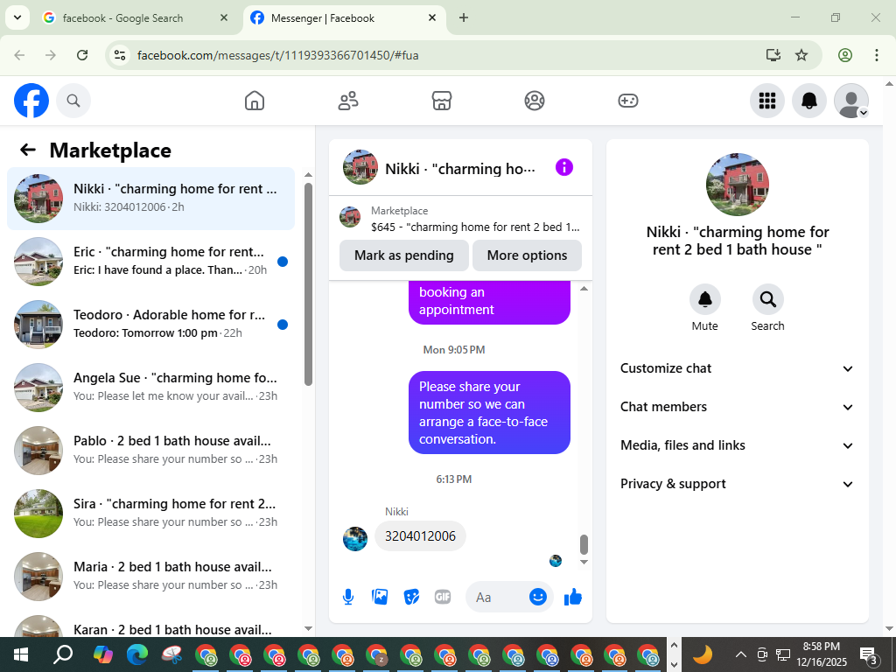Expand Customize chat section
896x672 pixels.
[x=737, y=368]
